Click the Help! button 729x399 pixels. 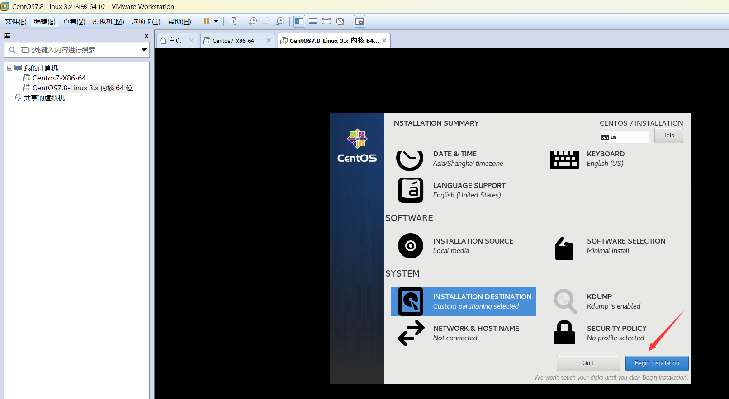click(x=668, y=136)
